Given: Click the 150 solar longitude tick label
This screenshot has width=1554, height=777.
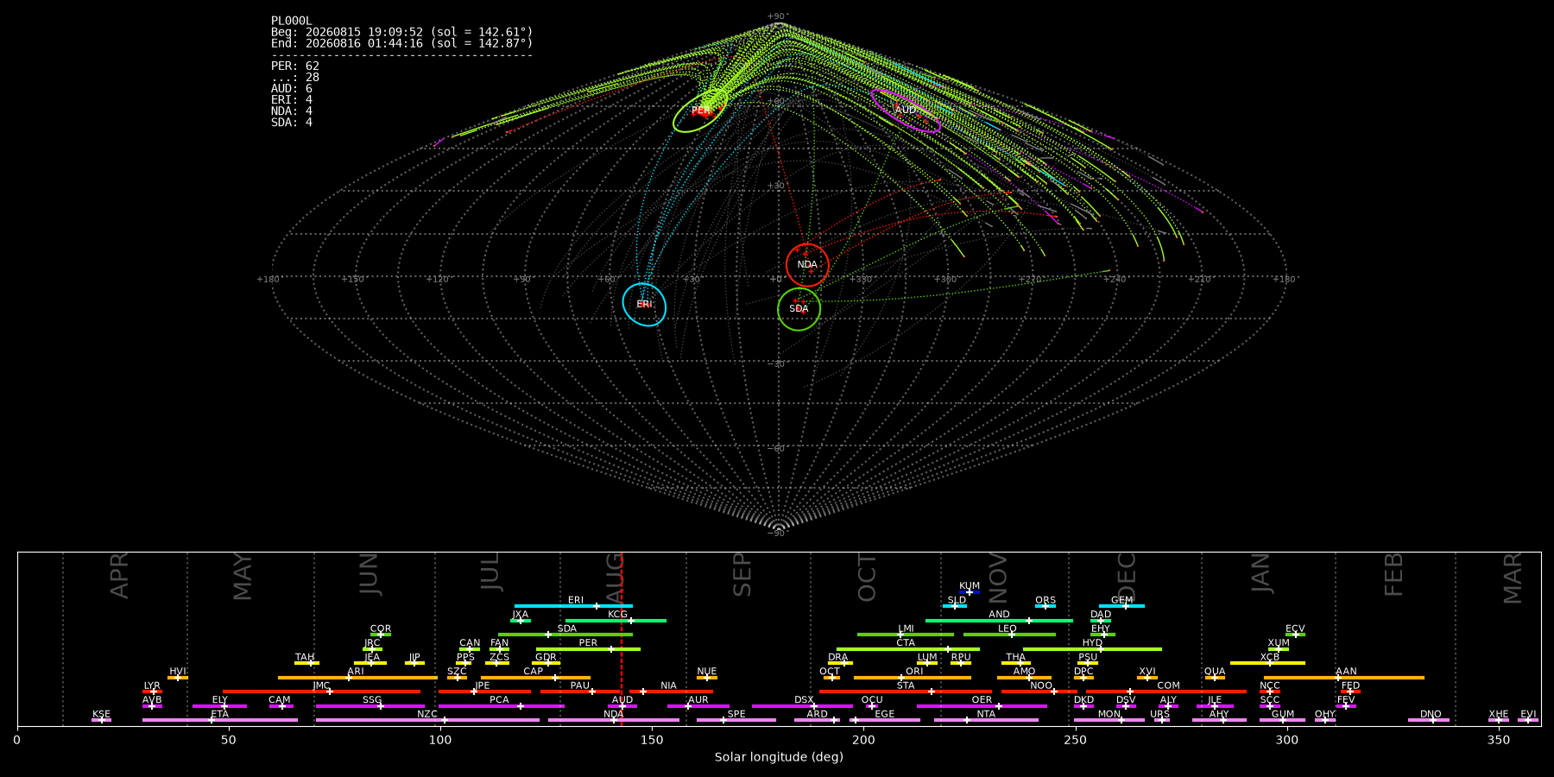Looking at the screenshot, I should pos(652,740).
